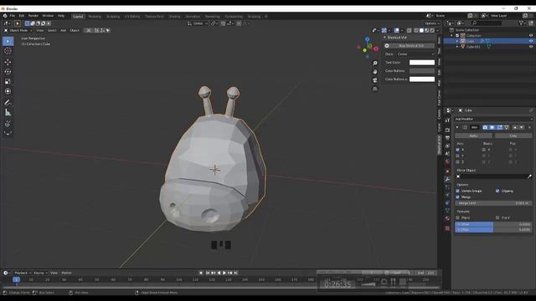Open the timeline Playback menu button
This screenshot has height=301, width=536.
point(23,273)
